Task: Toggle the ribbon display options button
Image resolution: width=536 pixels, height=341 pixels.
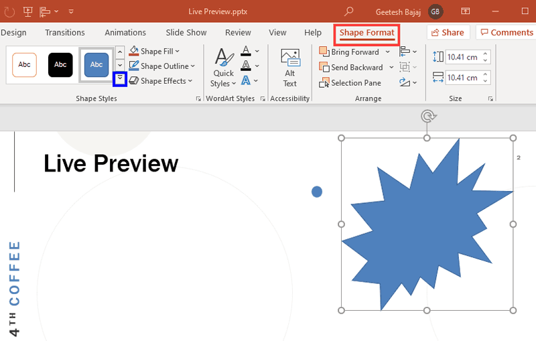Action: click(466, 11)
